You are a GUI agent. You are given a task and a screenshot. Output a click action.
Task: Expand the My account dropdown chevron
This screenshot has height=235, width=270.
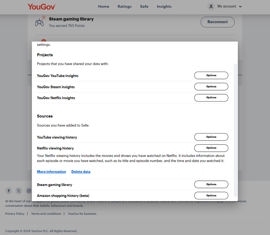(x=241, y=7)
